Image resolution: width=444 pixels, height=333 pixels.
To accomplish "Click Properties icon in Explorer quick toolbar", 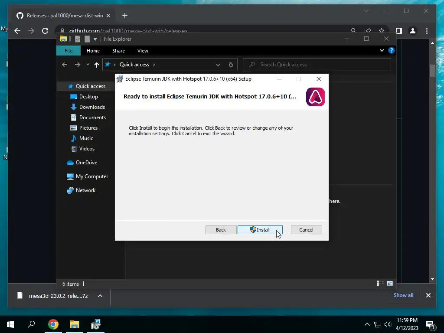I will tap(77, 39).
